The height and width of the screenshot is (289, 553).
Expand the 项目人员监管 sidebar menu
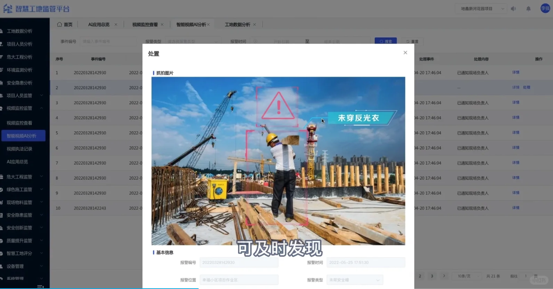[x=41, y=95]
